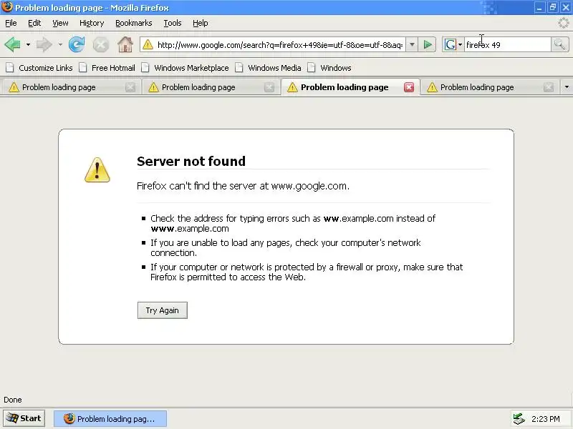This screenshot has width=573, height=429.
Task: Close the fourth tab with its X
Action: click(549, 87)
